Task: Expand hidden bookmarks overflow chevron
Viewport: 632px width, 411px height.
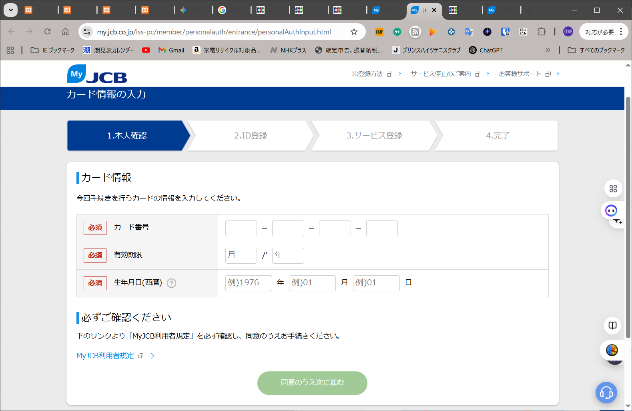Action: 548,50
